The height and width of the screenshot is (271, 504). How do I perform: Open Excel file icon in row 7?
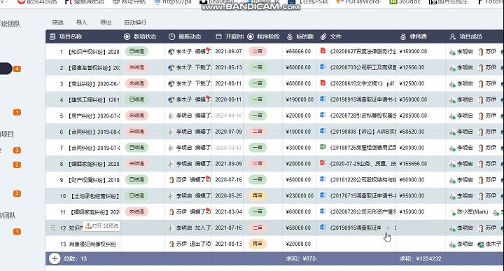[x=323, y=147]
